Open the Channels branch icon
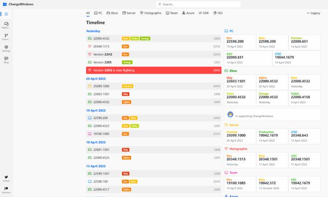Viewport: 328px width, 197px height. pyautogui.click(x=6, y=37)
